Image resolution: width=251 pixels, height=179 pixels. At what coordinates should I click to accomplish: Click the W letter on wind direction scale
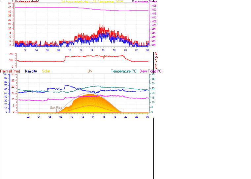click(x=156, y=57)
